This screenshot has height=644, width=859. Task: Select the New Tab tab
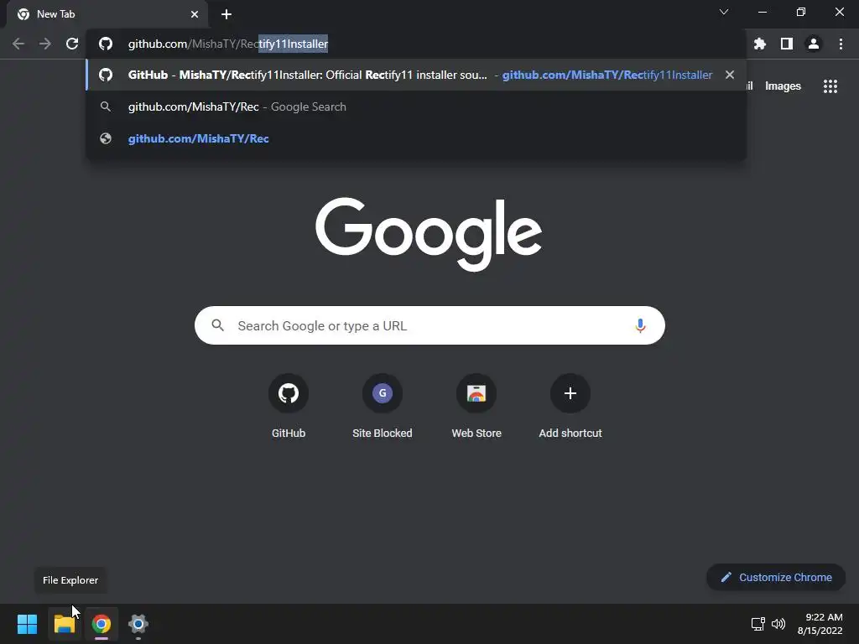click(x=107, y=14)
